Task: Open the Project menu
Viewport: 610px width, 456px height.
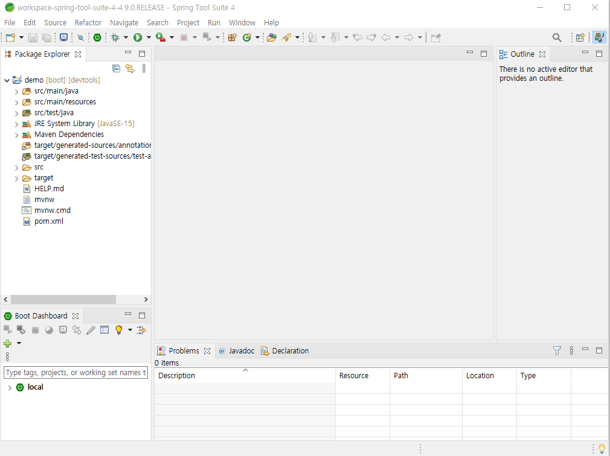Action: (188, 22)
